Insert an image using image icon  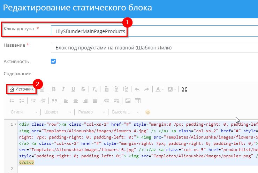pos(128,101)
